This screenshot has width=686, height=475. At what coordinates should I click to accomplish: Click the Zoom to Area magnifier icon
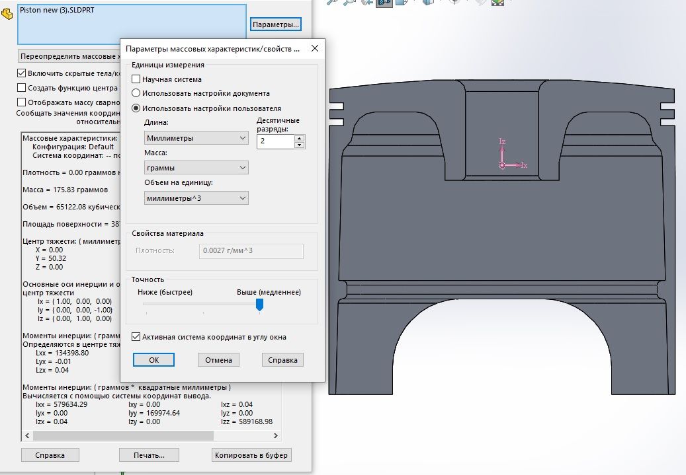349,2
